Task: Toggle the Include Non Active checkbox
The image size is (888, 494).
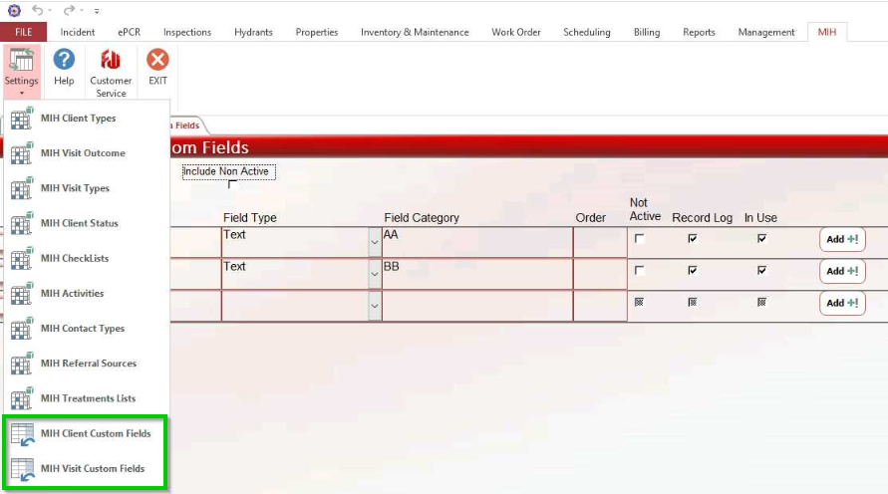Action: click(232, 184)
